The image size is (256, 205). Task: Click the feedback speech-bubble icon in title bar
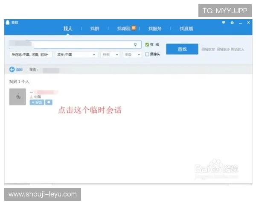224,23
